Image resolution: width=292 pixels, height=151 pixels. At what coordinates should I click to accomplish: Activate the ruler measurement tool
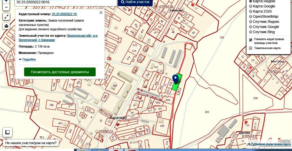(7, 132)
